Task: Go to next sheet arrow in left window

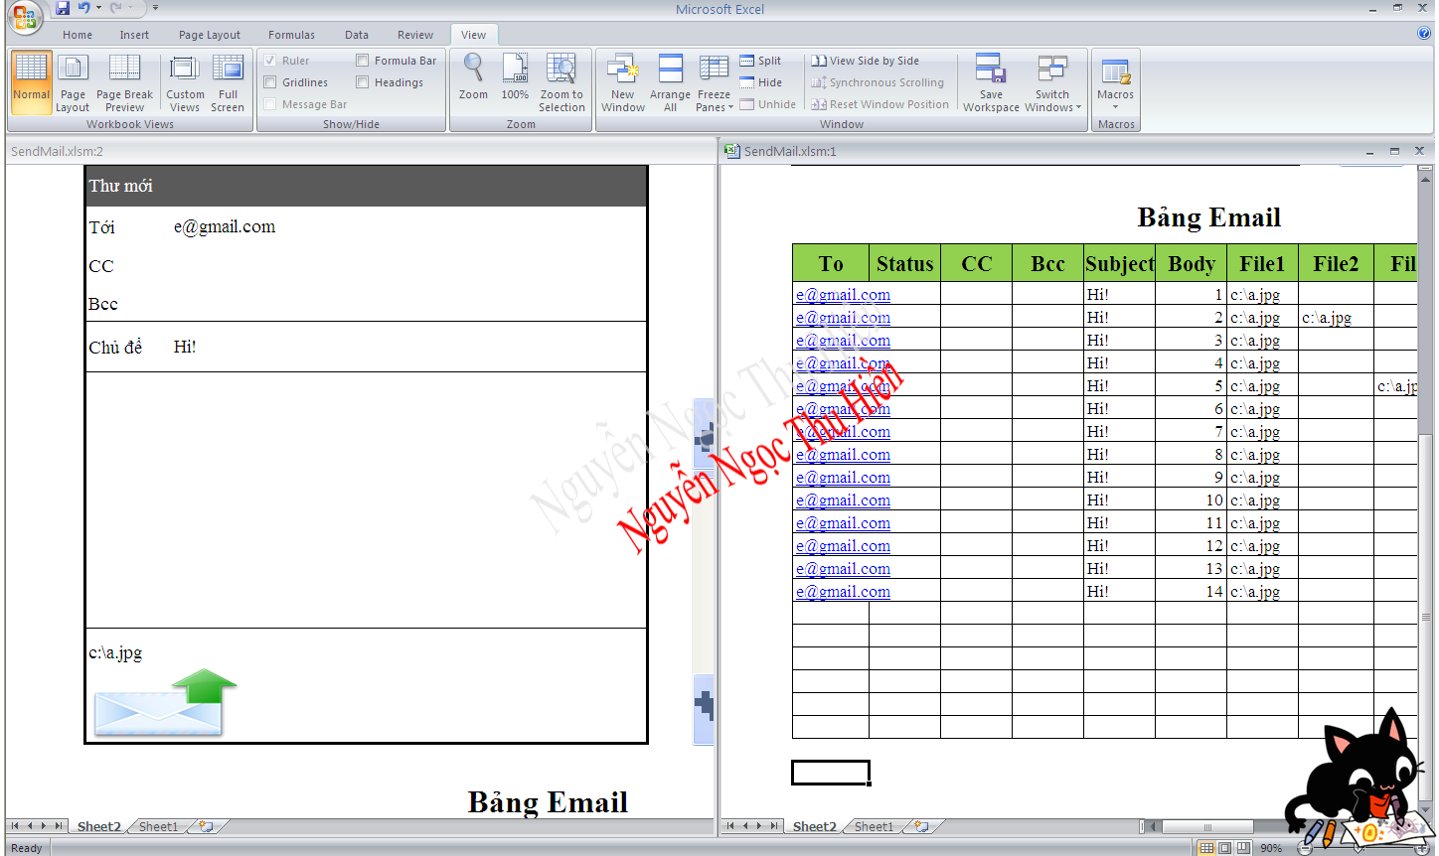Action: coord(44,826)
